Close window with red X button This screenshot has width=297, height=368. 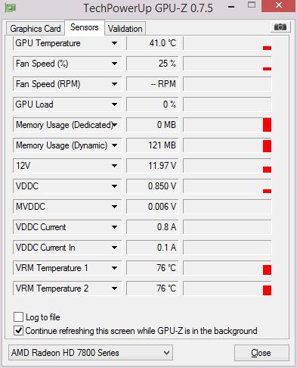tap(279, 5)
